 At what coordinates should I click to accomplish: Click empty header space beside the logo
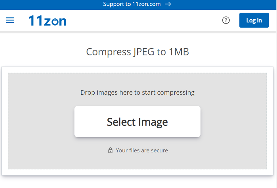pos(142,20)
